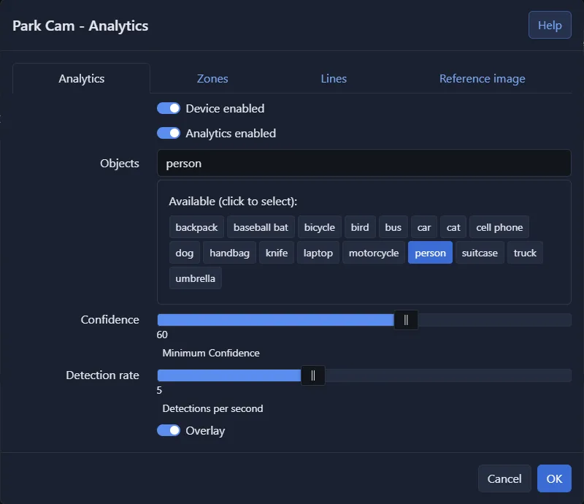
Task: Select the backpack object chip
Action: tap(196, 227)
